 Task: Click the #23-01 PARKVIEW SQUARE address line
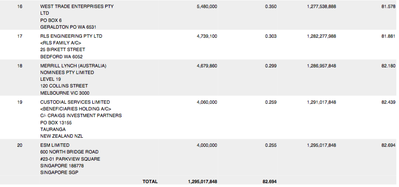click(x=70, y=159)
